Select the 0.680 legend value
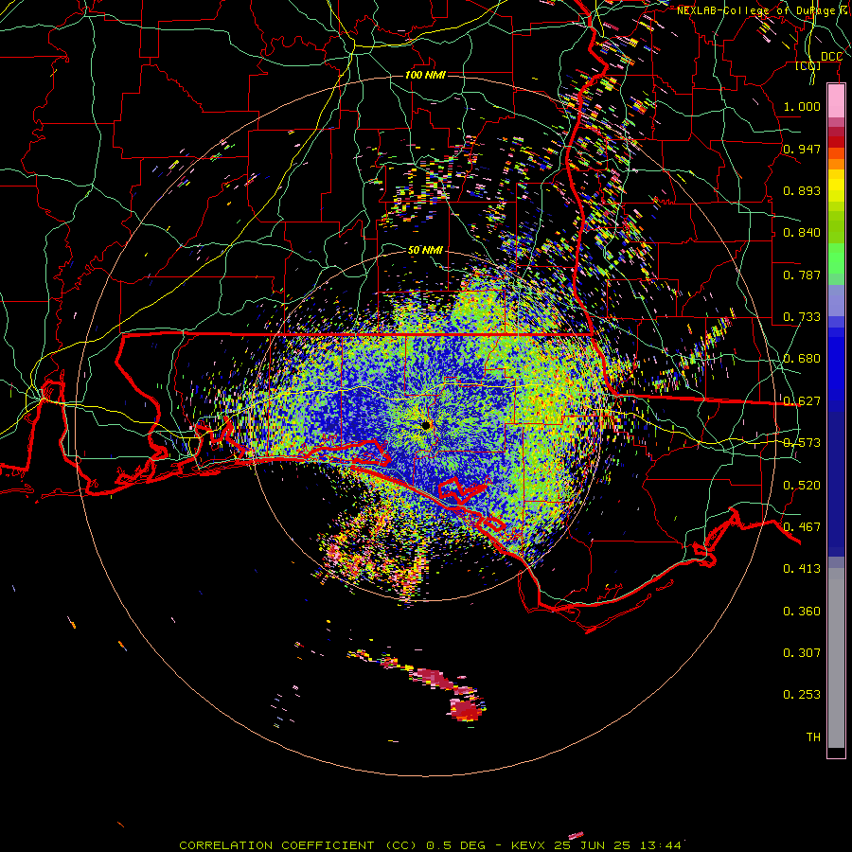852x852 pixels. tap(802, 358)
